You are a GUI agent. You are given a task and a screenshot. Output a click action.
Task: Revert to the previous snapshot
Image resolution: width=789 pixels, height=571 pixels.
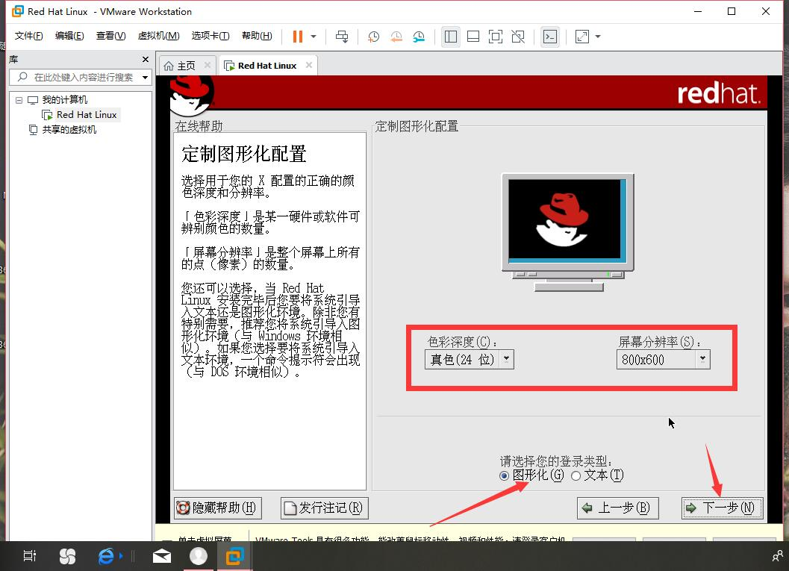[396, 37]
